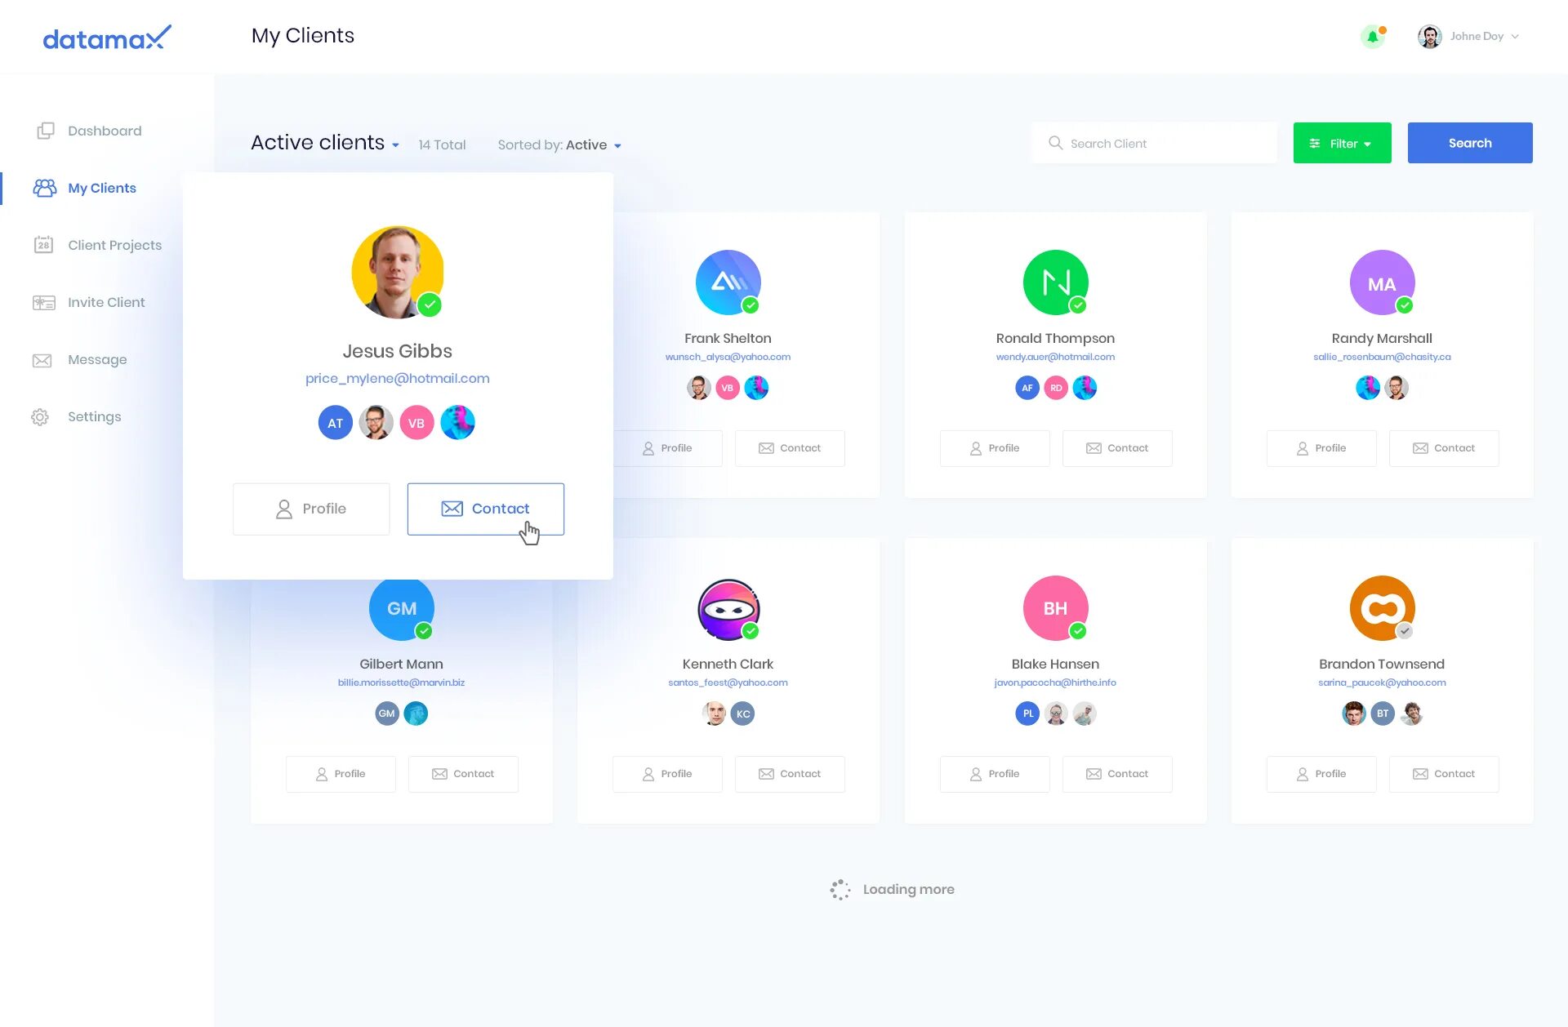Click Contact button for Jesus Gibbs
This screenshot has width=1568, height=1027.
486,509
